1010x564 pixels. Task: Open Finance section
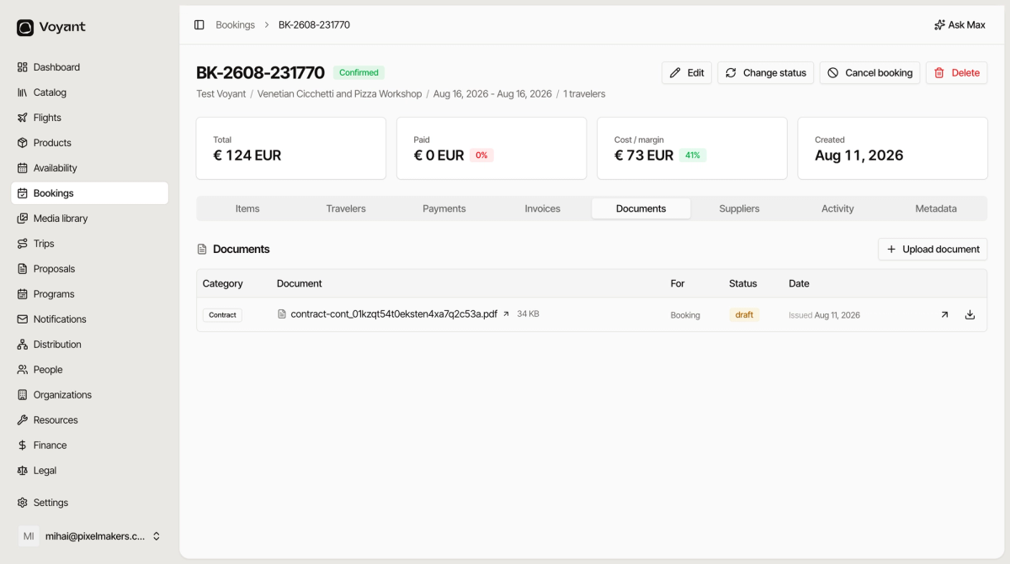pos(89,445)
